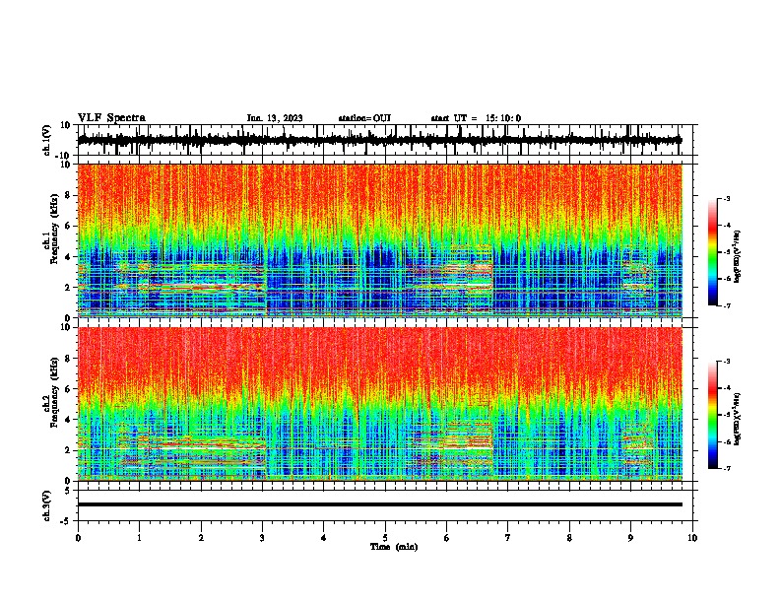Click time axis tick label "7"
The image size is (780, 603).
point(508,538)
